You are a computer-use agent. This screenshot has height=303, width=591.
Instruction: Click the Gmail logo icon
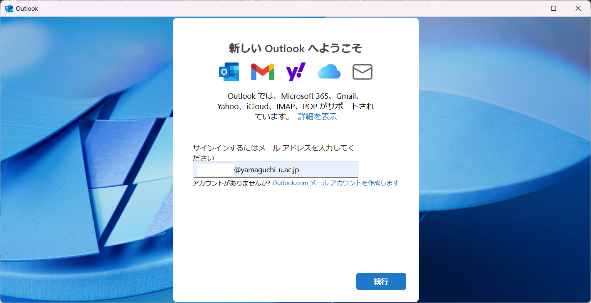pos(263,72)
